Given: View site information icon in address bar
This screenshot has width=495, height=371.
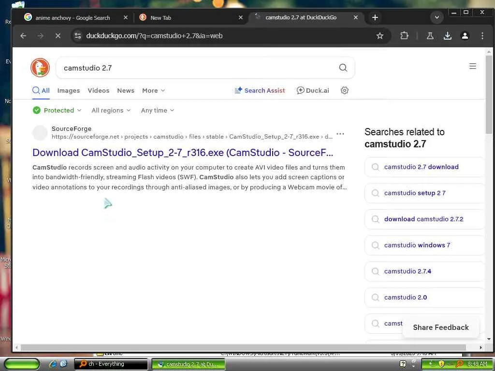Looking at the screenshot, I should point(78,36).
